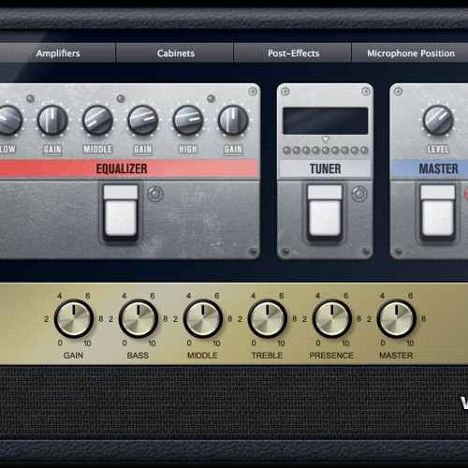Image resolution: width=468 pixels, height=468 pixels.
Task: Click the amp GAIN knob
Action: [74, 318]
